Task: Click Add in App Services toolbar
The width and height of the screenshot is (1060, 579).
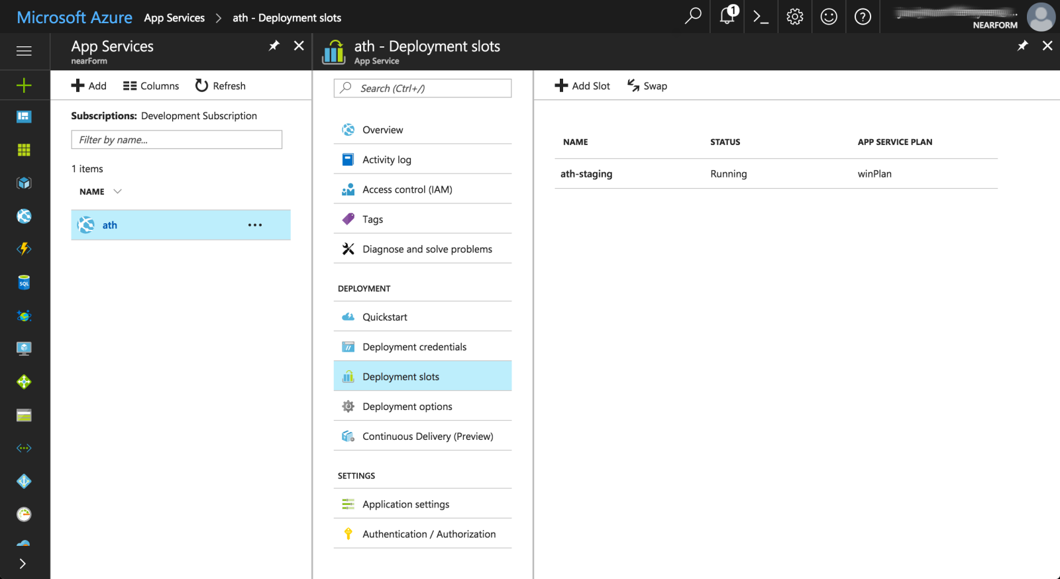Action: click(89, 85)
